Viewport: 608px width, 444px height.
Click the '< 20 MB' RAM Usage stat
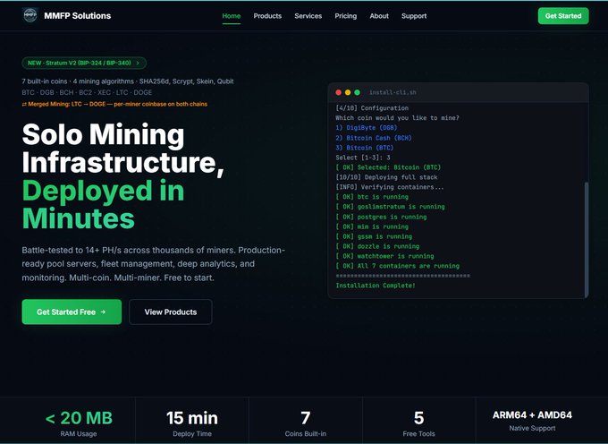tap(79, 423)
